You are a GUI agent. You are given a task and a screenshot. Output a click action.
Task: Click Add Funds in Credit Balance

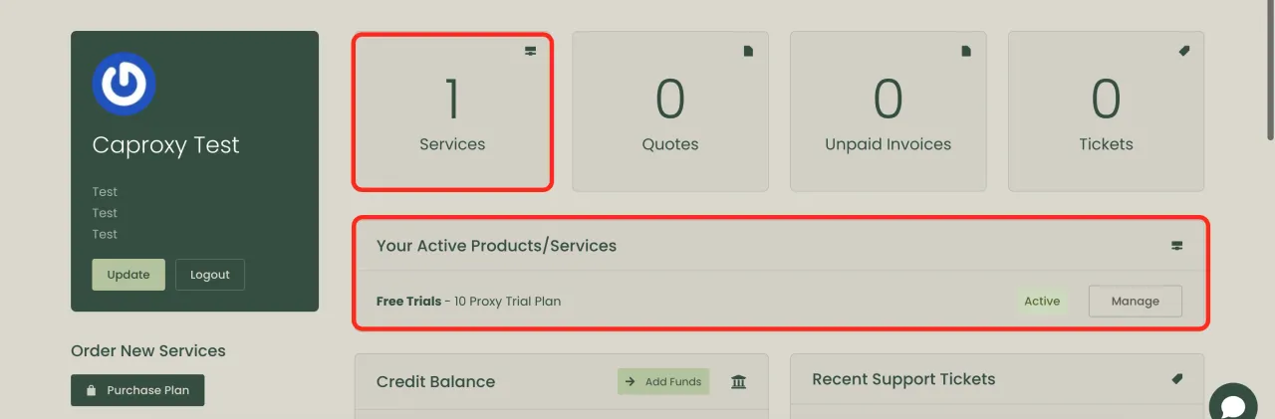(x=663, y=381)
